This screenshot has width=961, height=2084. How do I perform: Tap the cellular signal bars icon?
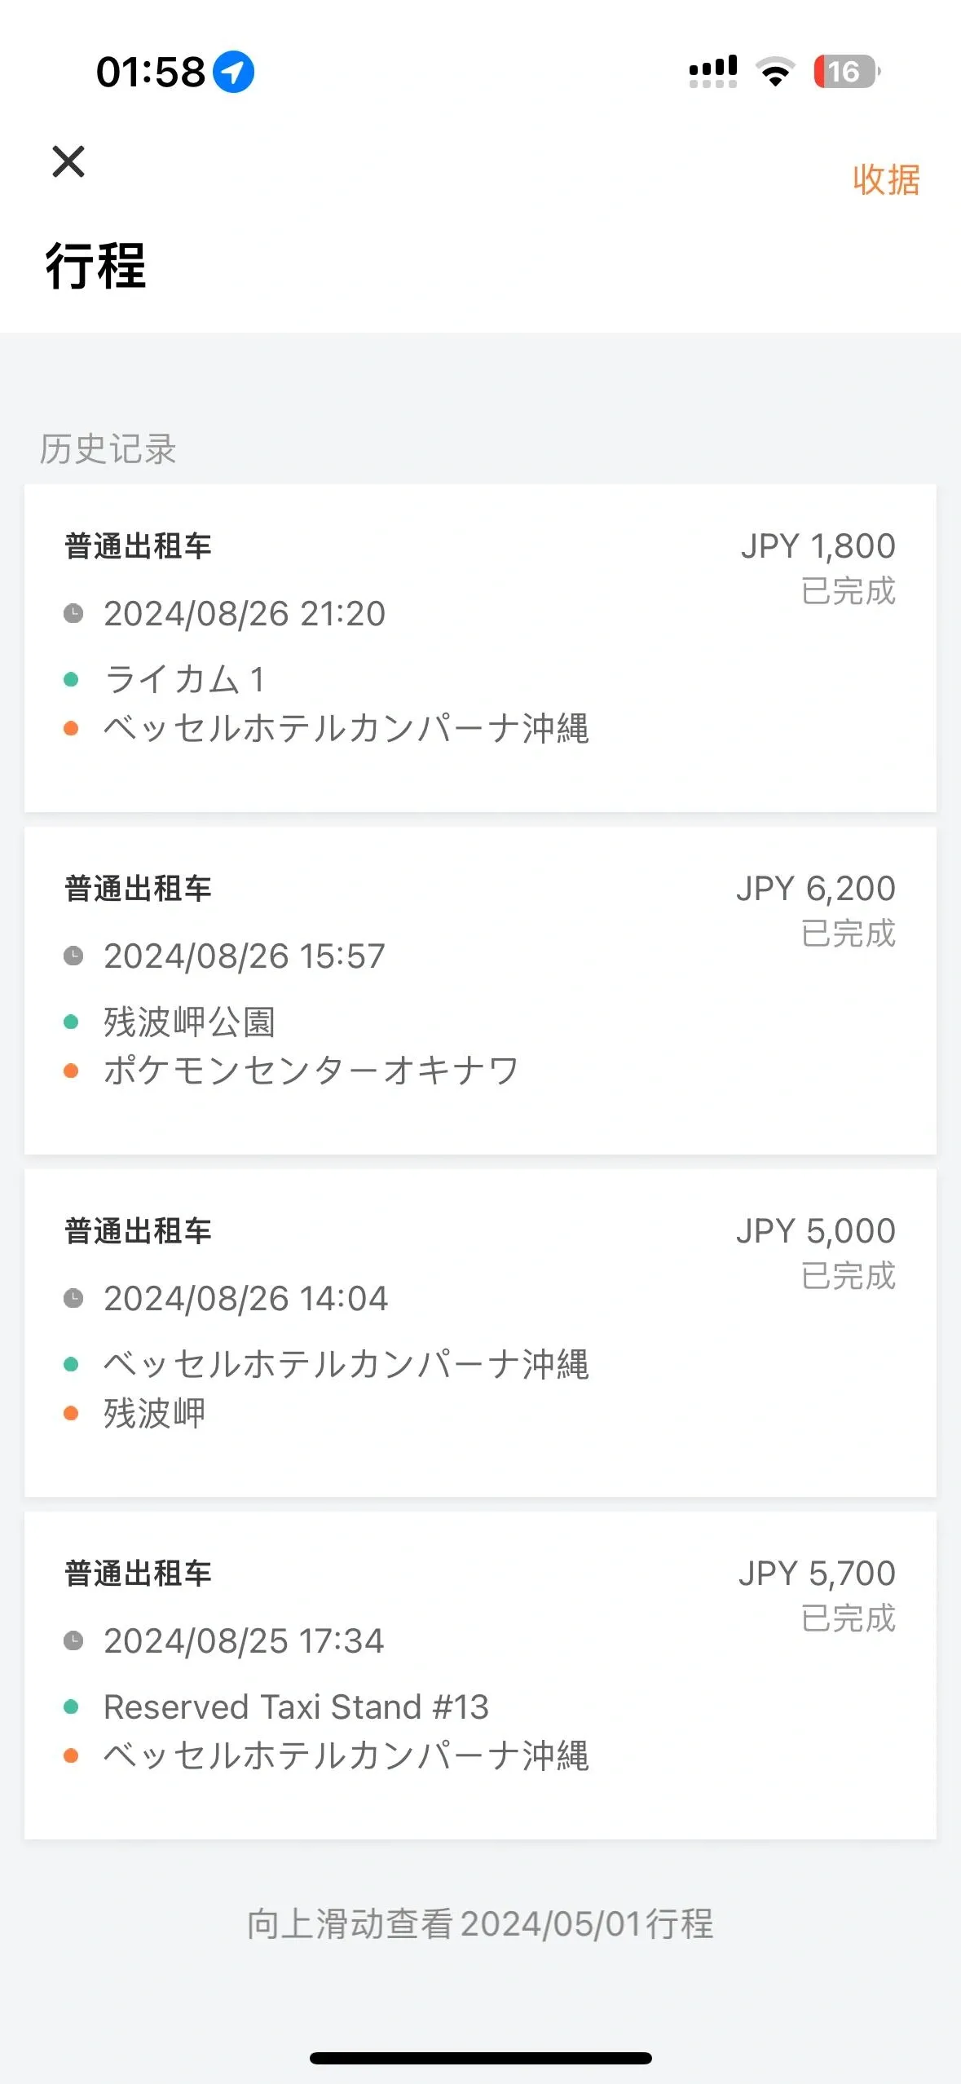(713, 72)
